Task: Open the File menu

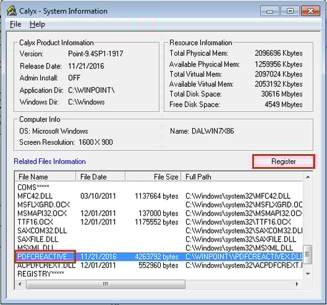Action: coord(16,24)
